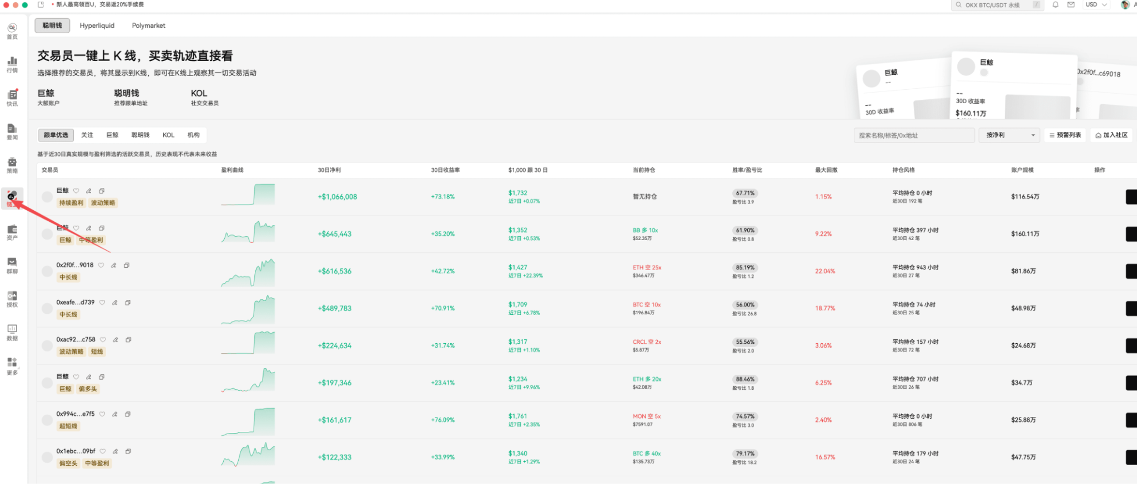The width and height of the screenshot is (1137, 484).
Task: Switch to the Polymarket tab
Action: (149, 26)
